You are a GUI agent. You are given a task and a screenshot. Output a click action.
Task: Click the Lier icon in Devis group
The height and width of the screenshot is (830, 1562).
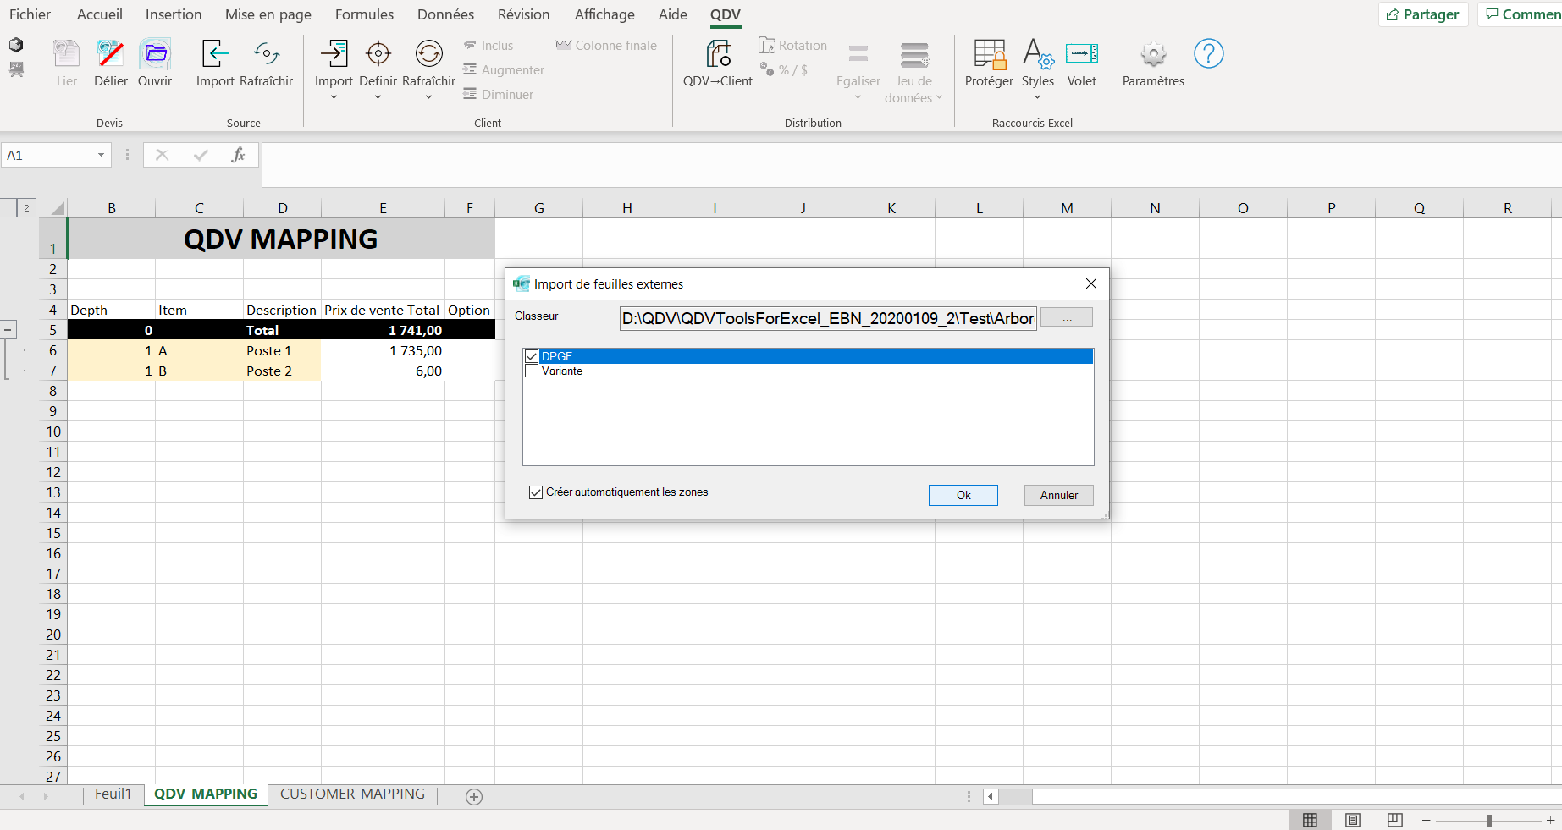click(x=66, y=54)
